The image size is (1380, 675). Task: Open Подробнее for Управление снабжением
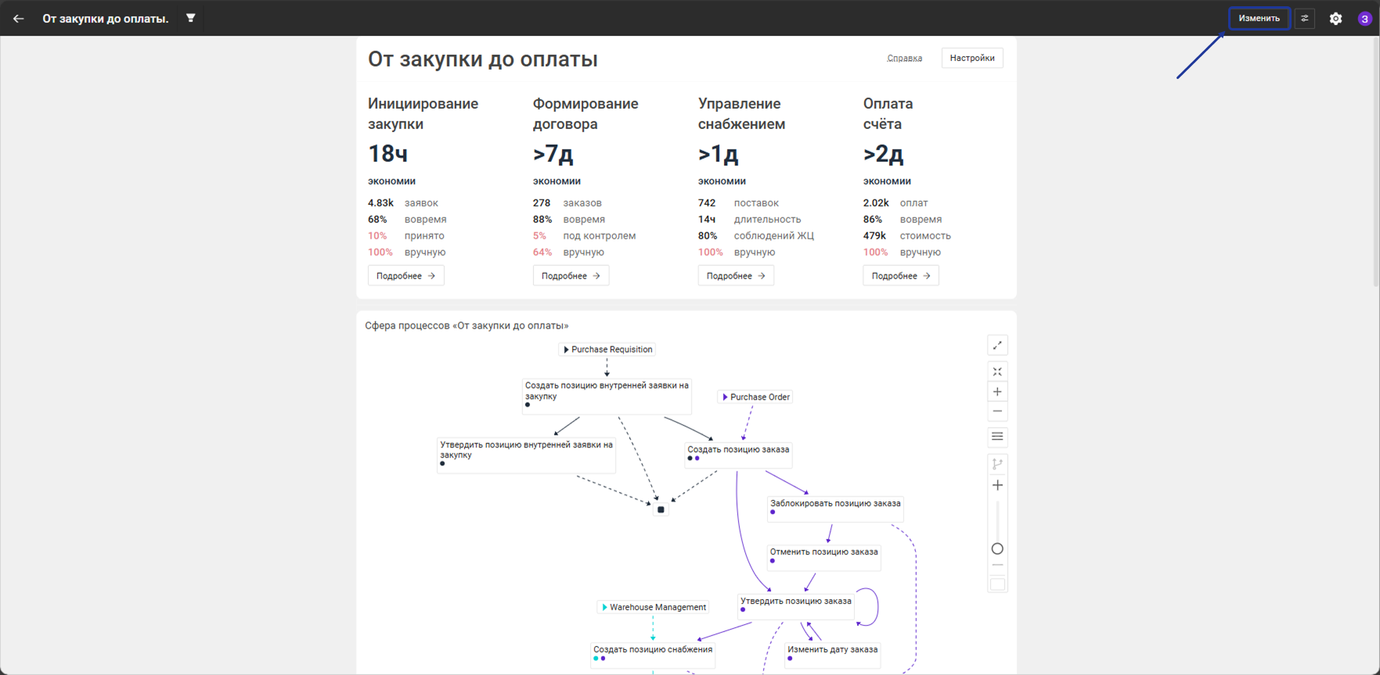click(736, 275)
